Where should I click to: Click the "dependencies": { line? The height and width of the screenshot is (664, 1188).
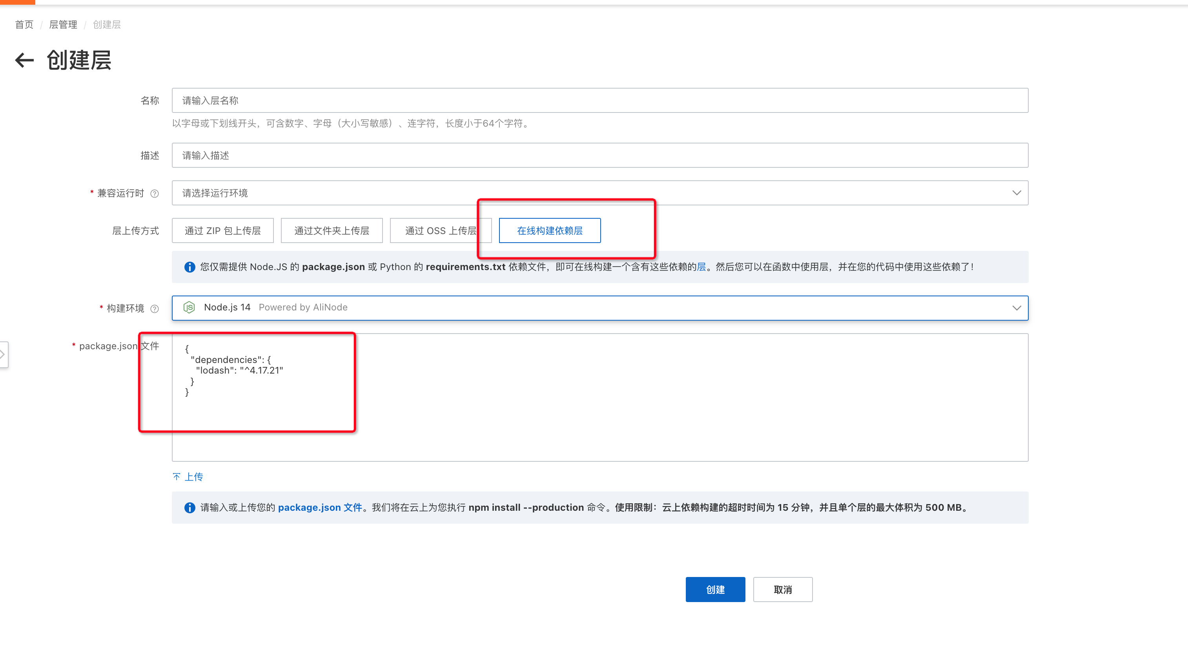coord(231,359)
